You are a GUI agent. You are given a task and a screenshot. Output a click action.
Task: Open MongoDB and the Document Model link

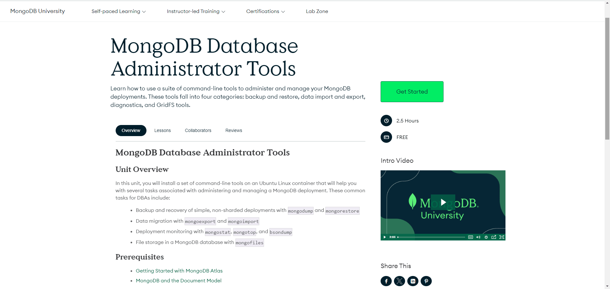[x=179, y=280]
